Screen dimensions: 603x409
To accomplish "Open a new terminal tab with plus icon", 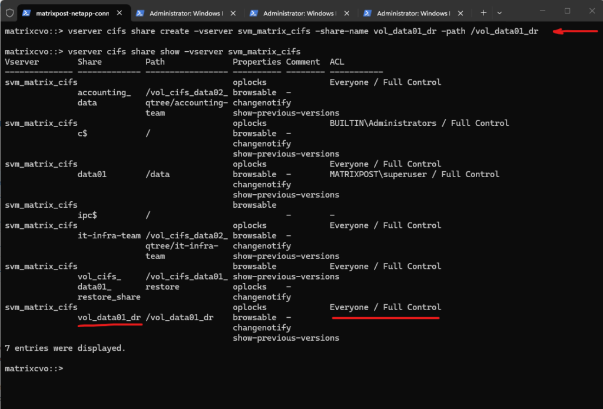I will coord(483,12).
